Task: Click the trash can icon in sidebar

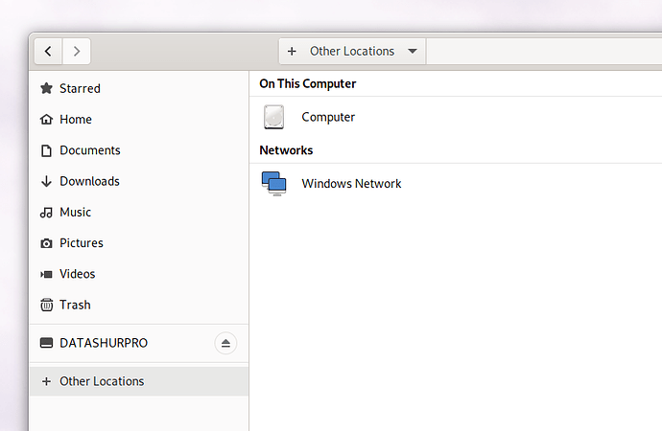Action: pyautogui.click(x=46, y=305)
